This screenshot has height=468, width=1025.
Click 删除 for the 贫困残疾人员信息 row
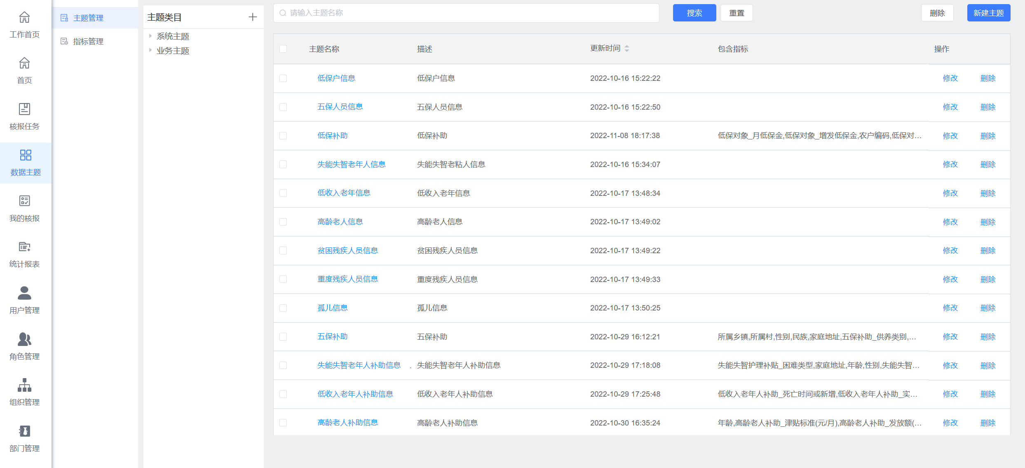pyautogui.click(x=988, y=250)
